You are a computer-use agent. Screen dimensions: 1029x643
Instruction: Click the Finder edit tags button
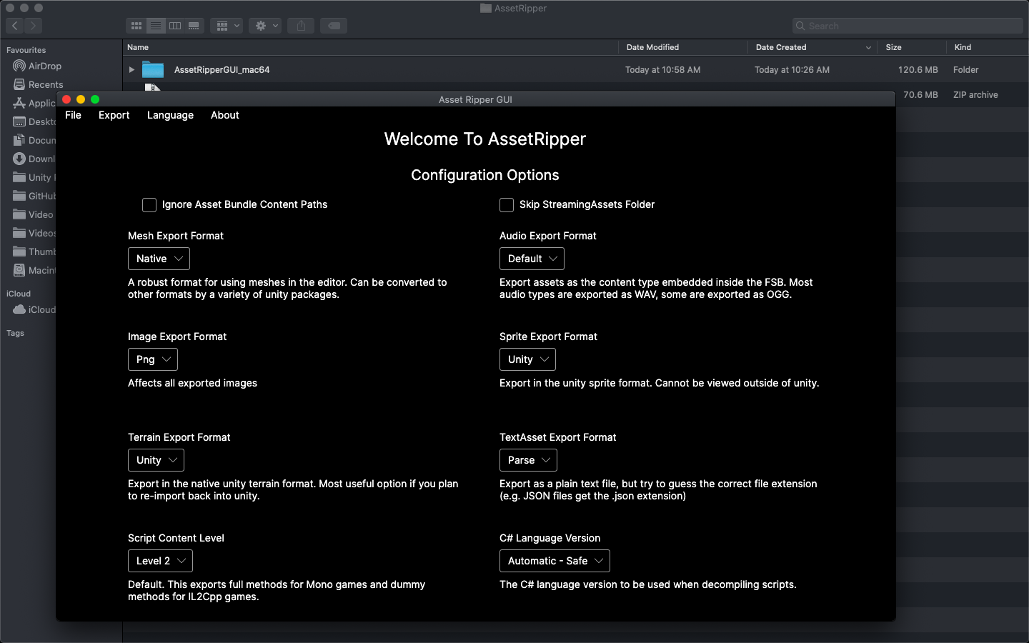(x=334, y=26)
